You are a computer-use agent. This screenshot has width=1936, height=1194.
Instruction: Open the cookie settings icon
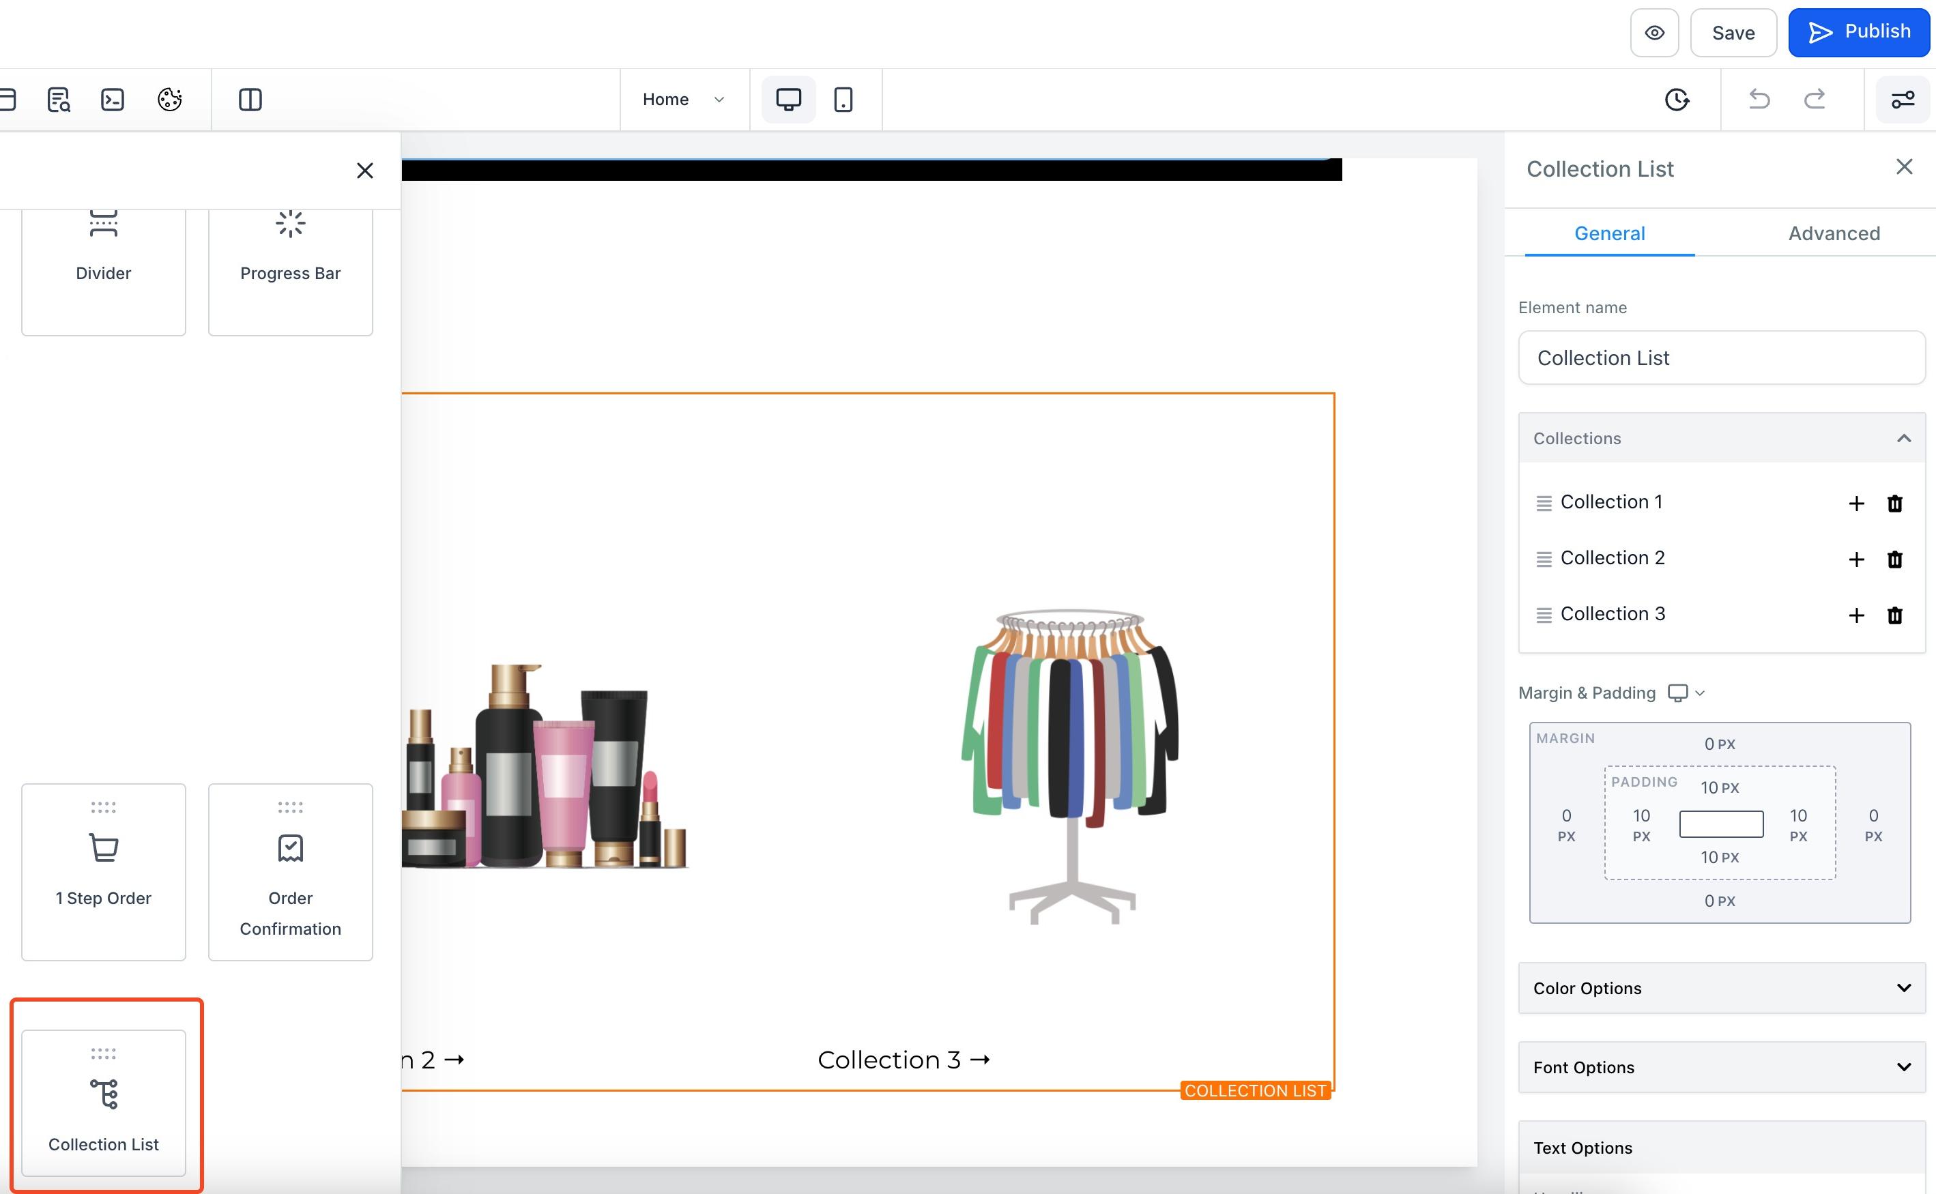170,100
